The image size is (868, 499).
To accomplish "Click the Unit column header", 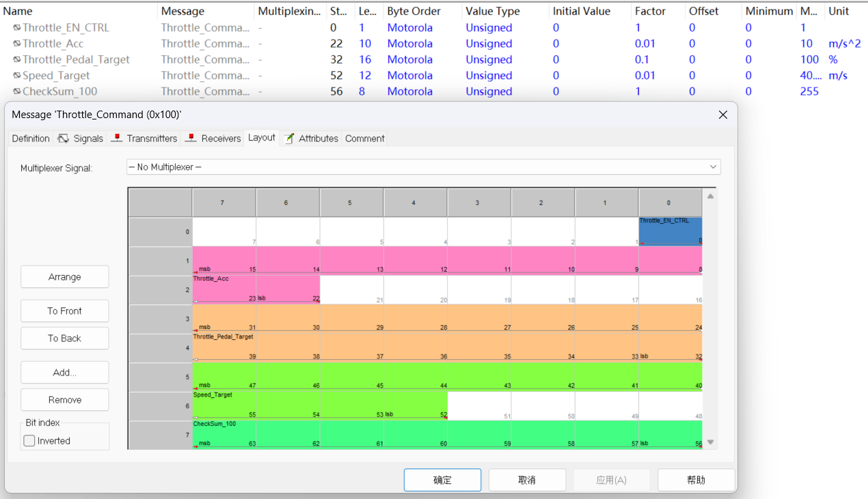I will coord(846,11).
